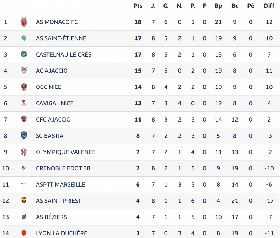This screenshot has width=280, height=238.
Task: Click the GFC Ajaccio badge
Action: click(x=24, y=119)
